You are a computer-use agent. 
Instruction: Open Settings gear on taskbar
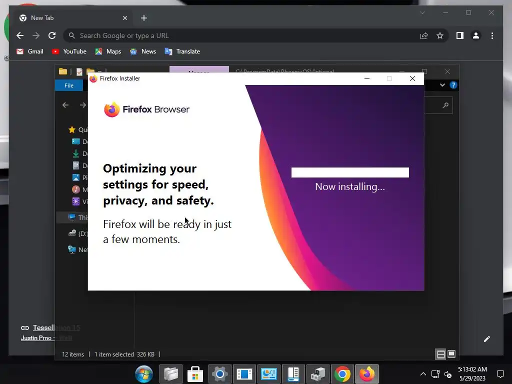point(220,374)
